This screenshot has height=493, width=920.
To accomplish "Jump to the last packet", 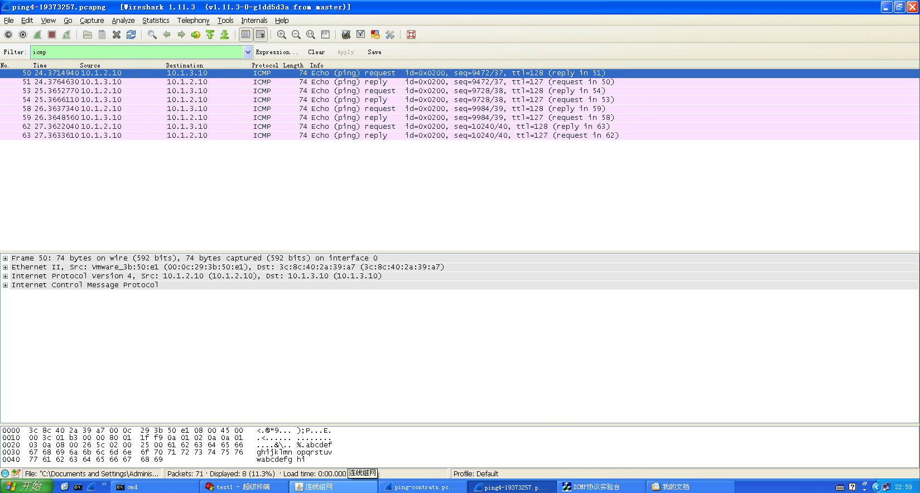I will (x=225, y=35).
